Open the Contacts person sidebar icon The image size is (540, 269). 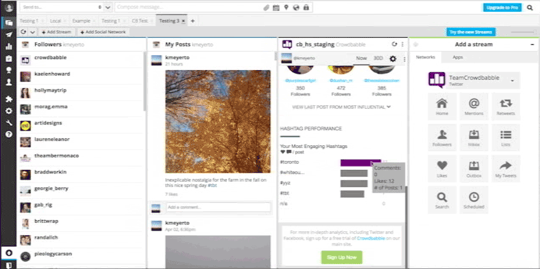click(9, 83)
